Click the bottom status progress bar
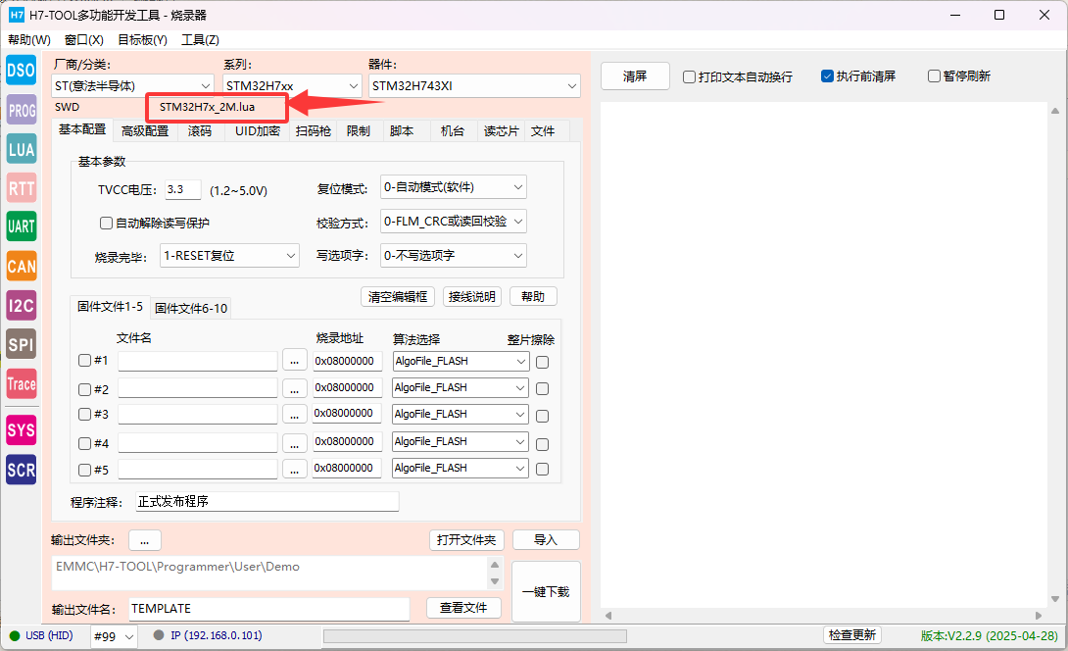 (x=475, y=636)
